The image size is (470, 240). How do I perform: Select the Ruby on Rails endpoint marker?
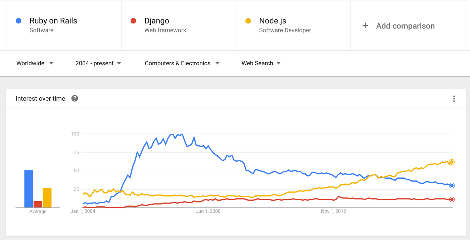[452, 185]
